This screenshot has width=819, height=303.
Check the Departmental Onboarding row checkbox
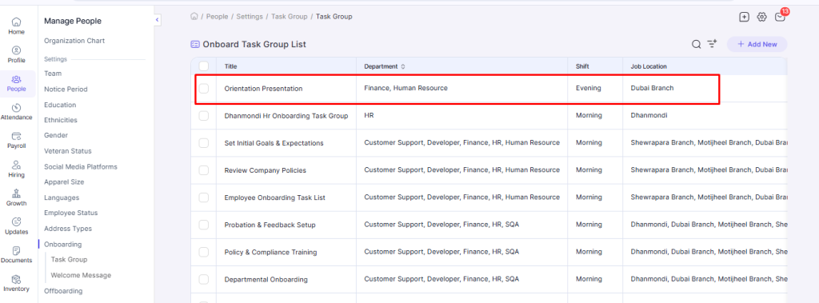point(204,279)
